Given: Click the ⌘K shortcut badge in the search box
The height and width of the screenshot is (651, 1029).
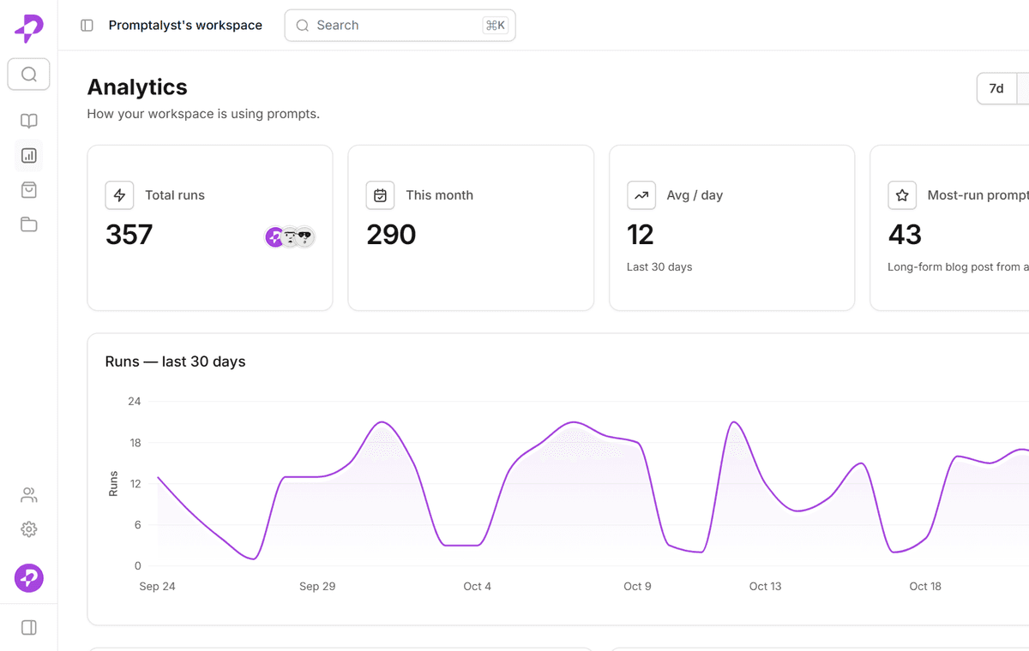Looking at the screenshot, I should [496, 26].
